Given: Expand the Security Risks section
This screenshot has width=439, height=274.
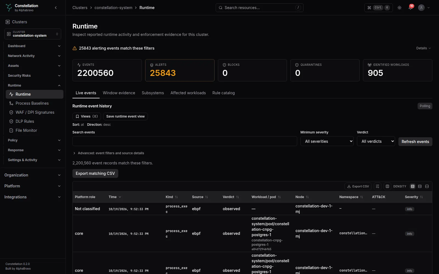Looking at the screenshot, I should point(34,76).
